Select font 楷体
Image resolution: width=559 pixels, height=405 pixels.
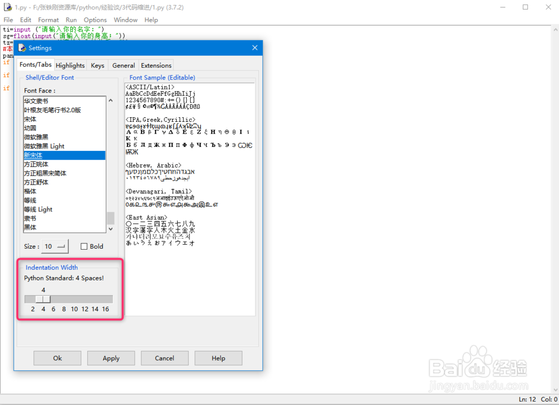pos(64,191)
